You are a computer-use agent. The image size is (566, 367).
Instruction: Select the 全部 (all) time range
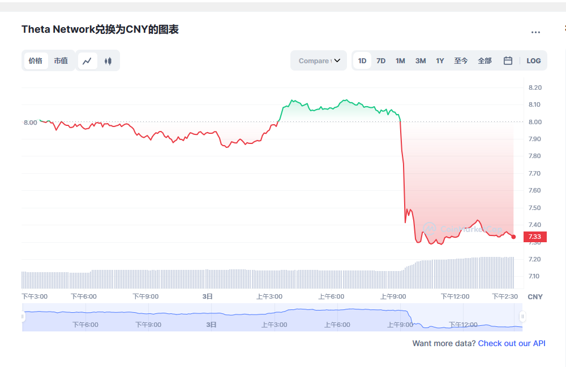tap(485, 61)
